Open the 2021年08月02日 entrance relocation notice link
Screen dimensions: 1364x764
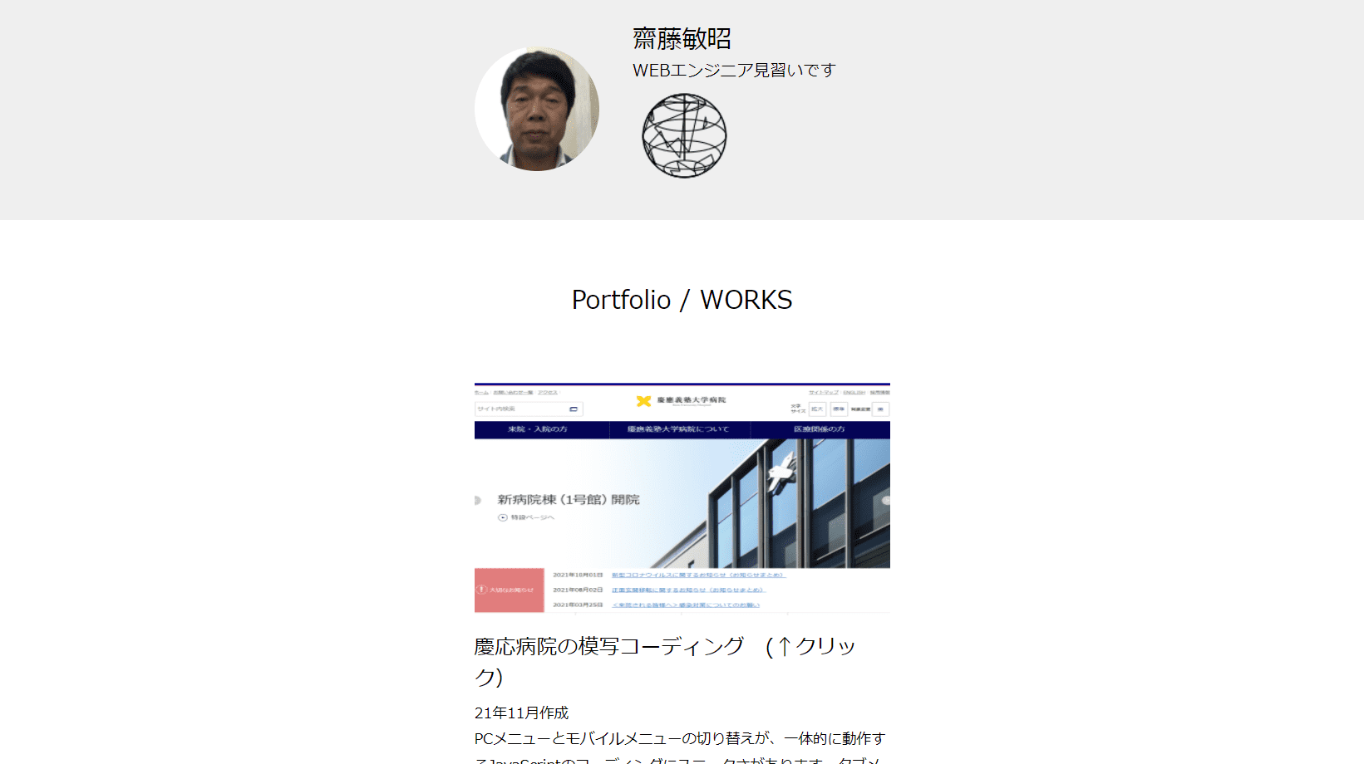(x=688, y=590)
